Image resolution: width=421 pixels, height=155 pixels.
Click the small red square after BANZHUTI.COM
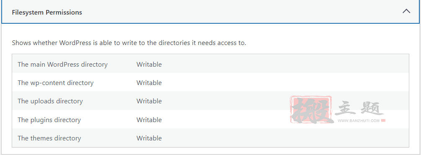[x=383, y=120]
